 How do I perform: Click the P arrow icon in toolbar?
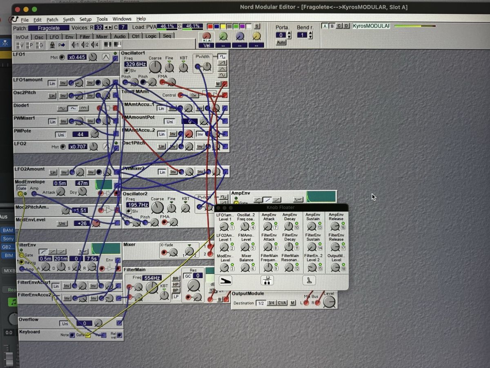pos(62,45)
